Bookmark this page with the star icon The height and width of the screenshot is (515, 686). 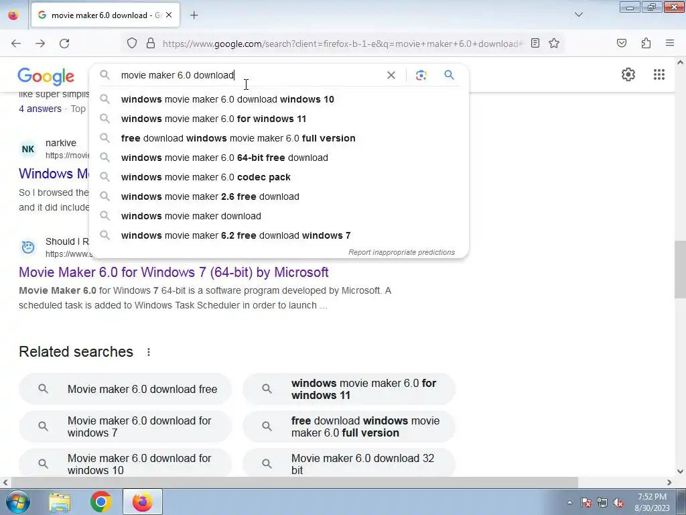(x=554, y=43)
